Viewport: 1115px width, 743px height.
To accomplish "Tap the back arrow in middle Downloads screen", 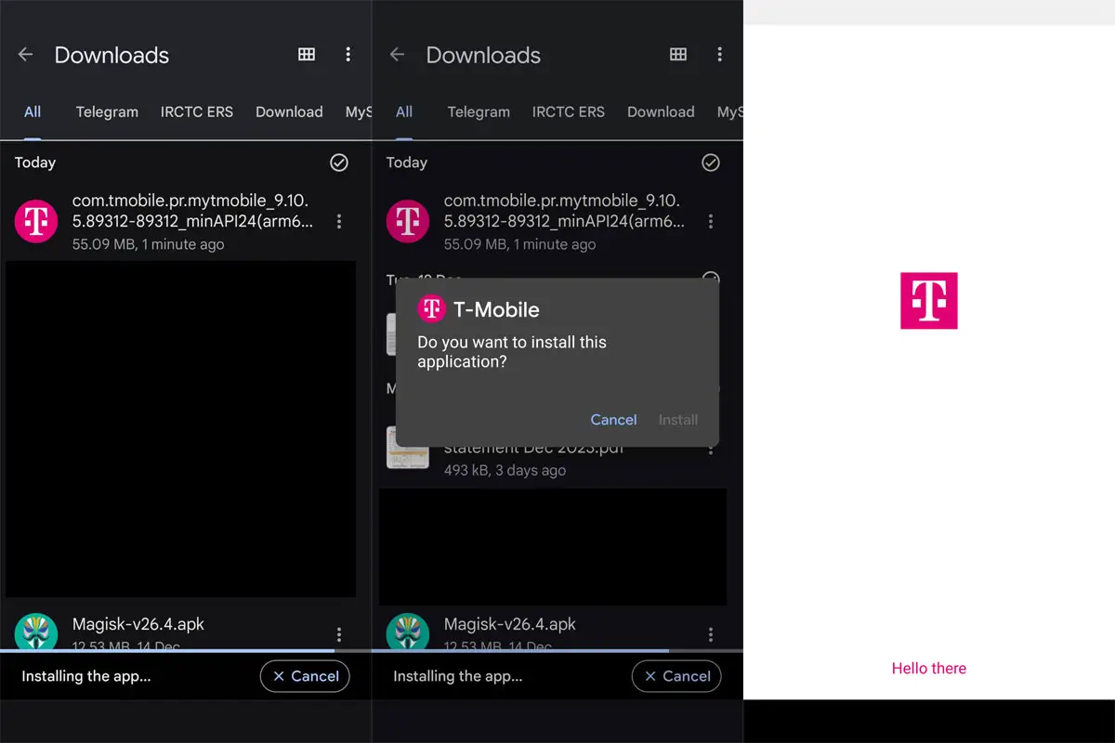I will [398, 55].
